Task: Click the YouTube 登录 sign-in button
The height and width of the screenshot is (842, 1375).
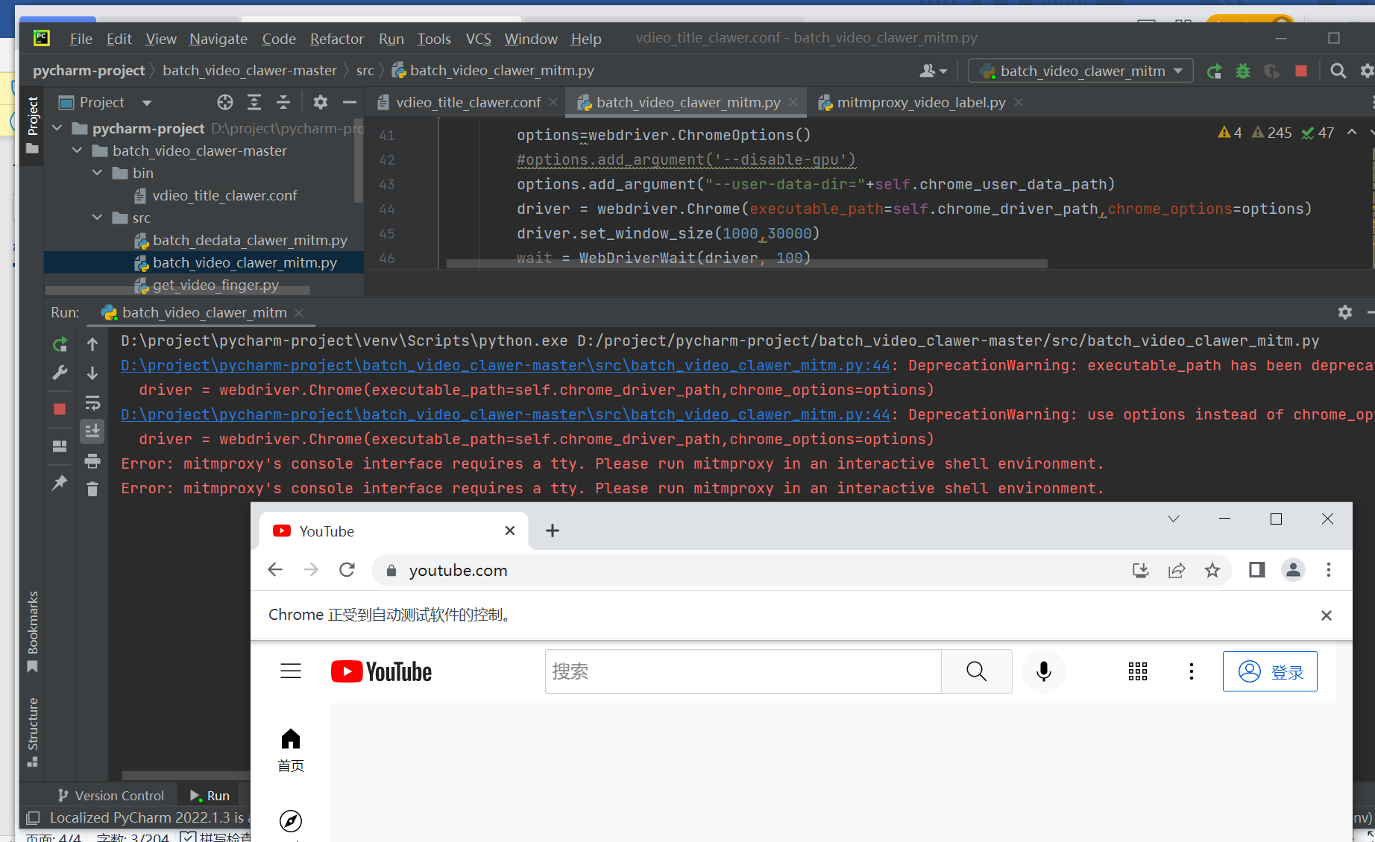Action: click(1270, 671)
